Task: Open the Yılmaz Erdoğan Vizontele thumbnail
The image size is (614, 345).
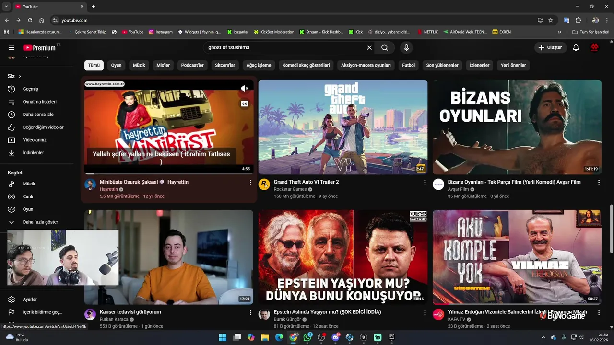Action: point(517,257)
